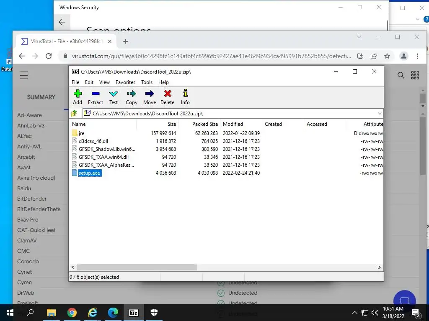Click the setup.exe file icon
This screenshot has height=321, width=429.
pyautogui.click(x=75, y=173)
